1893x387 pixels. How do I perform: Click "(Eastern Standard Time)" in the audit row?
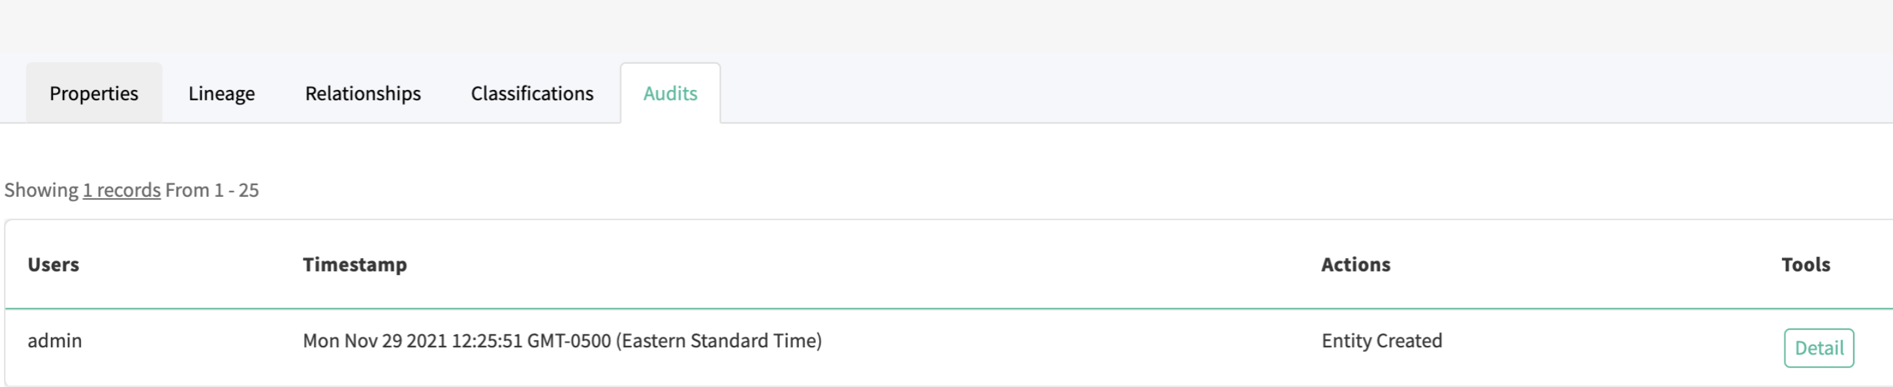(719, 340)
